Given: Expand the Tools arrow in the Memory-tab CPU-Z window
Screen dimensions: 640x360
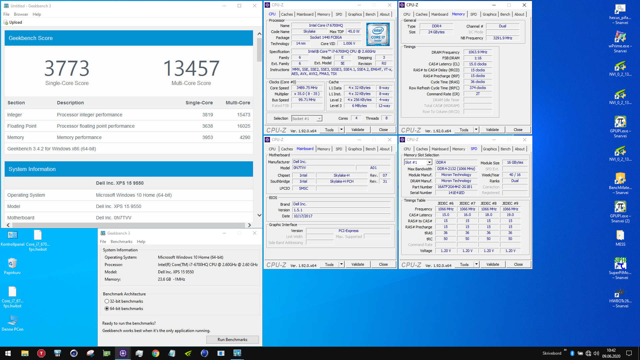Looking at the screenshot, I should [476, 130].
